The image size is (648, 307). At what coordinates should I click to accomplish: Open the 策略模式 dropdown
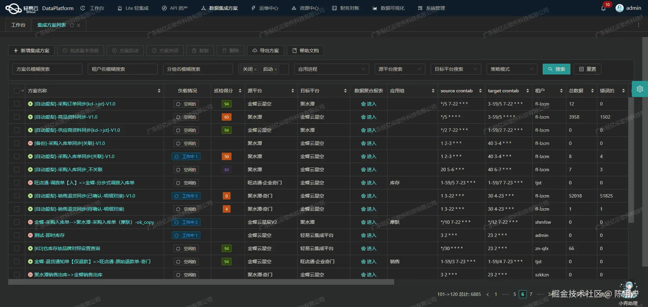[x=512, y=69]
